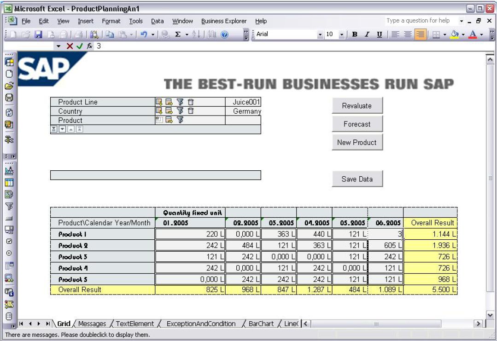Click the Product 3 row header
The height and width of the screenshot is (341, 497).
click(x=103, y=257)
